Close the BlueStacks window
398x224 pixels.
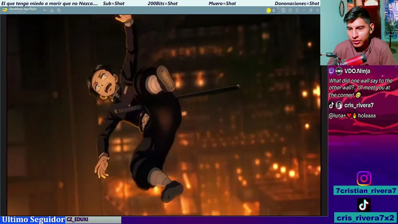click(317, 11)
